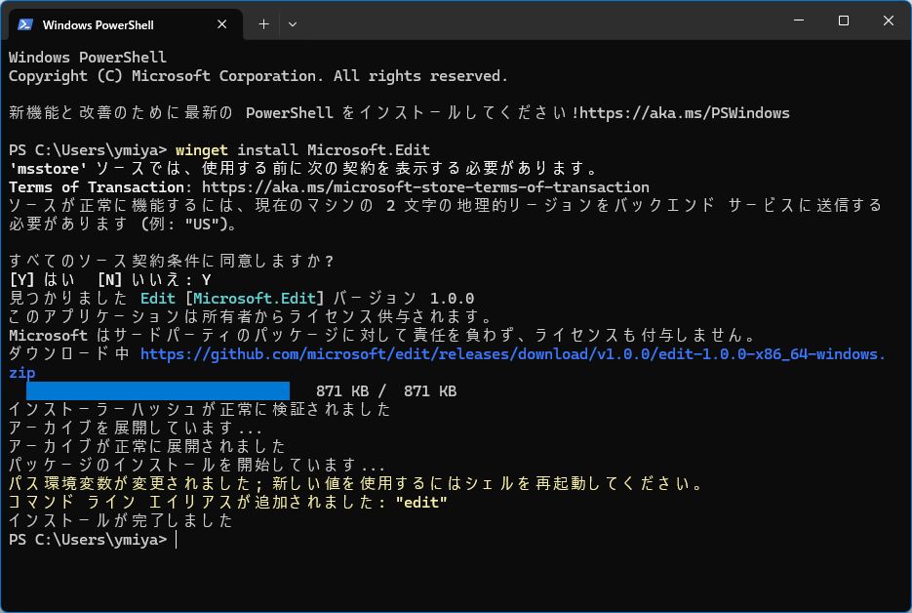Click the blue download progress bar
Screen dimensions: 912x613
point(158,390)
